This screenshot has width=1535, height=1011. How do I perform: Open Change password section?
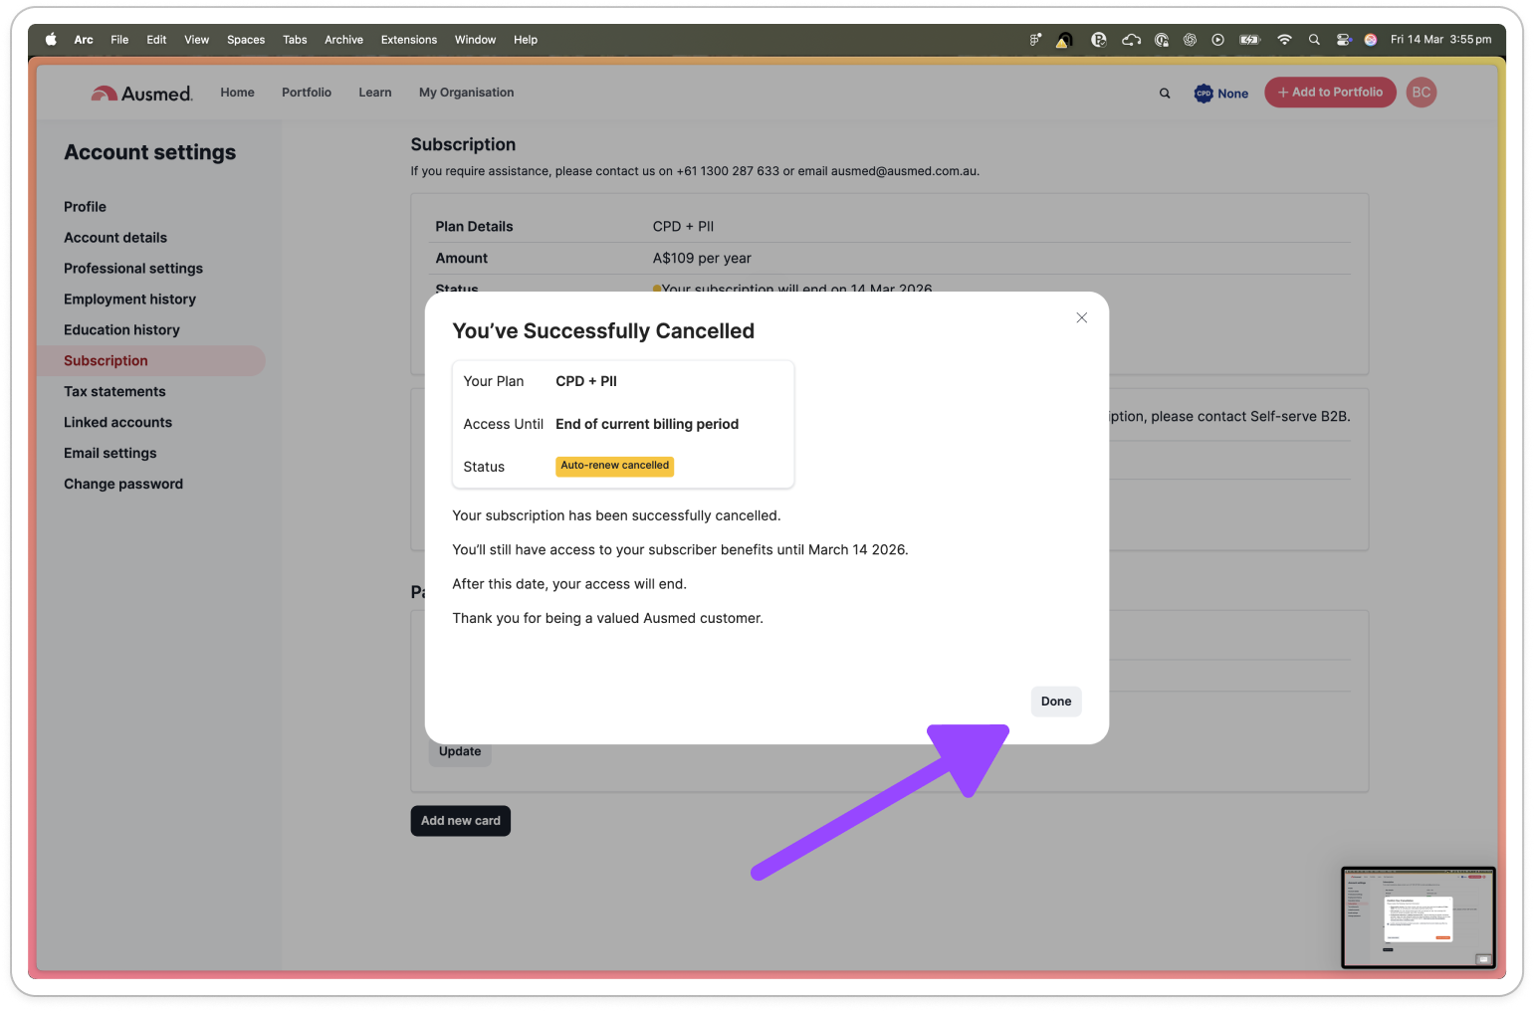[x=123, y=485]
